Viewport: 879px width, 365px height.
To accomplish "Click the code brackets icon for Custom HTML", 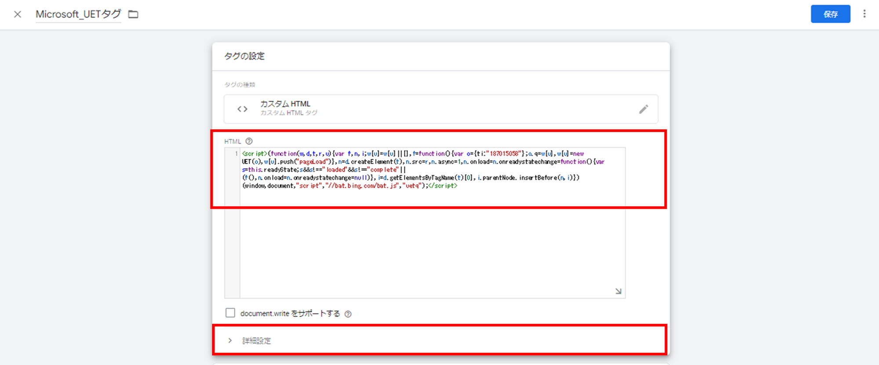I will click(x=243, y=109).
